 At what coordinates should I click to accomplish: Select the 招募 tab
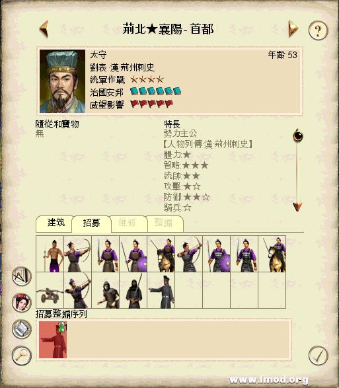click(x=91, y=224)
